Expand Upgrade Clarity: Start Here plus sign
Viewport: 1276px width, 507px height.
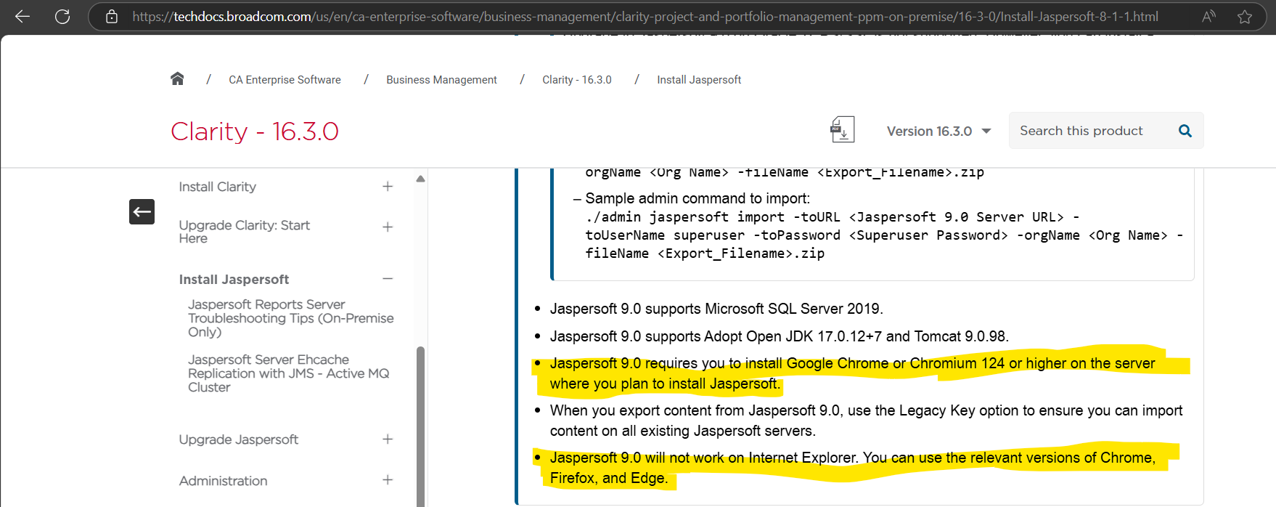pos(388,227)
